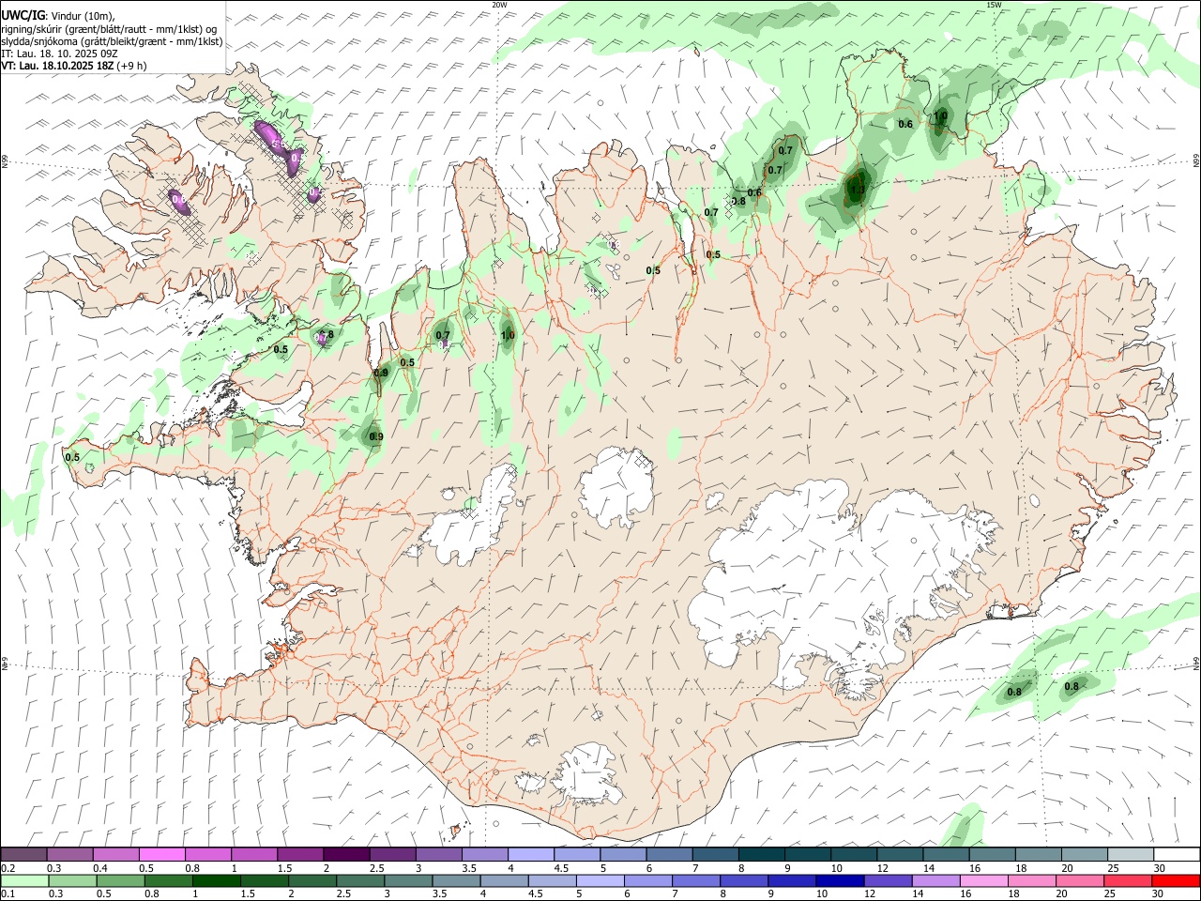
Task: Pick the bright red 30 swatch in rain legend
Action: click(x=1176, y=880)
